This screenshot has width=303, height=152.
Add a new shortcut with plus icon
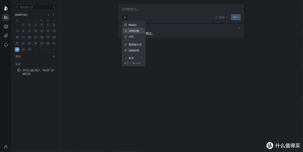click(x=54, y=56)
